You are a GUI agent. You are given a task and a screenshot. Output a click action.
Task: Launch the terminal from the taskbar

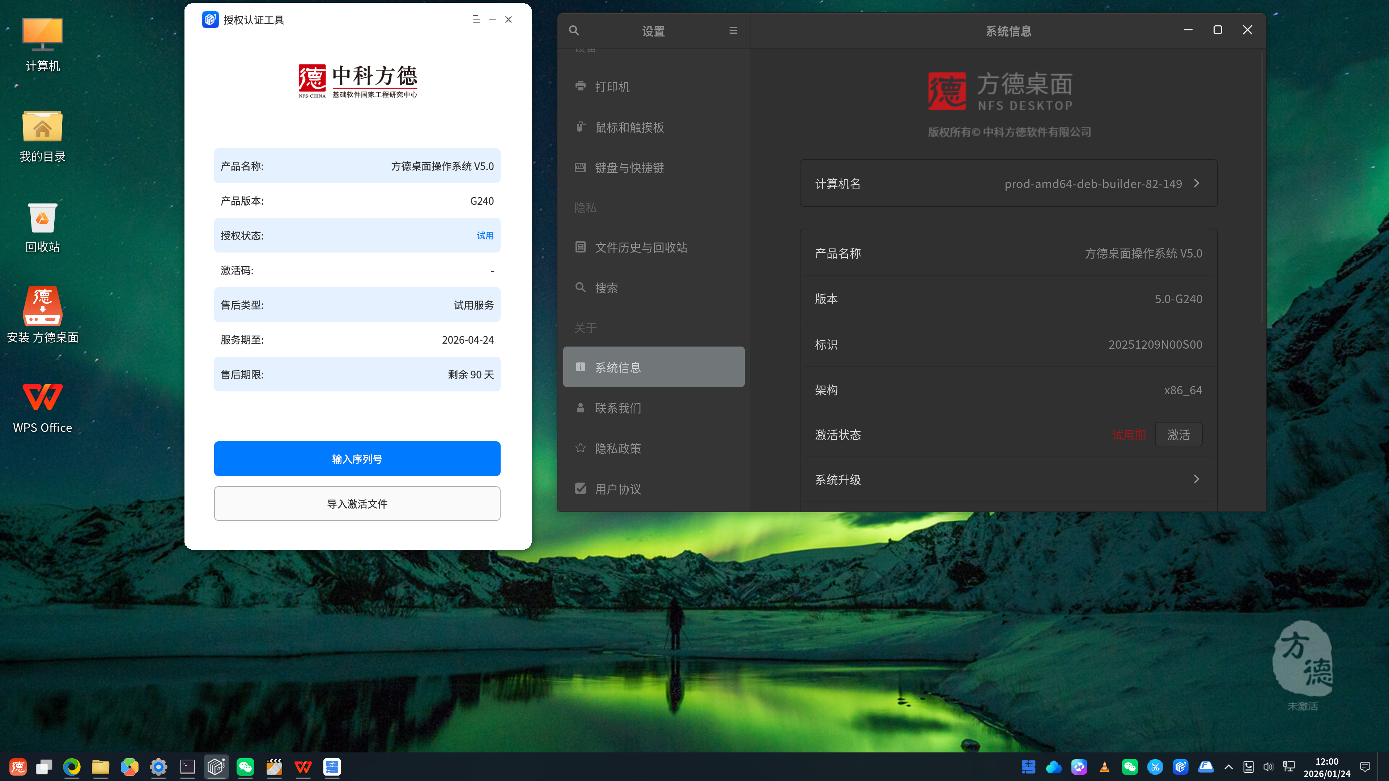pyautogui.click(x=187, y=767)
